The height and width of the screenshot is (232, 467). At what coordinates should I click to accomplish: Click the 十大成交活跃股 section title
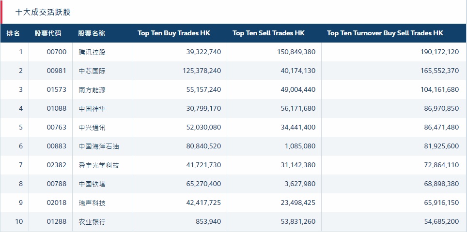point(43,12)
